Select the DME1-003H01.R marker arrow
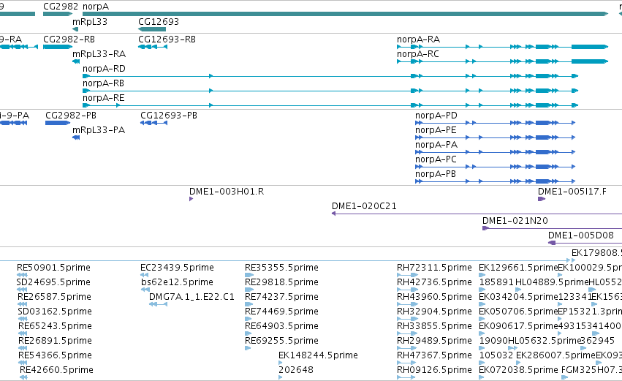 [191, 199]
